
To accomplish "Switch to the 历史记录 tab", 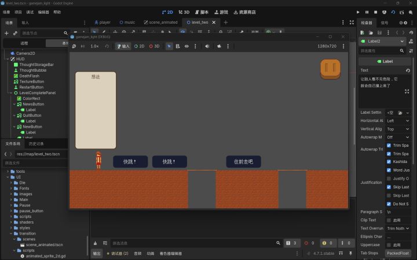I will pos(36,144).
